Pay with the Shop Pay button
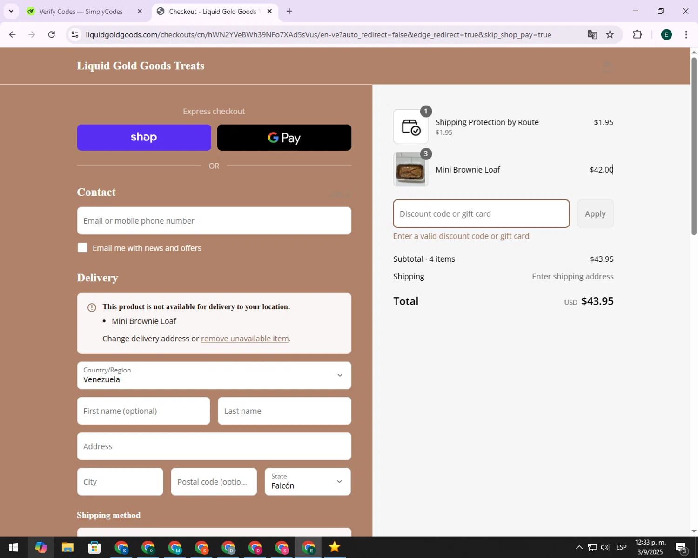698x558 pixels. pyautogui.click(x=144, y=138)
